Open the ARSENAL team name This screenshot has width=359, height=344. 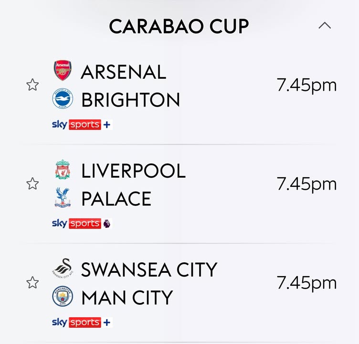[x=124, y=72]
